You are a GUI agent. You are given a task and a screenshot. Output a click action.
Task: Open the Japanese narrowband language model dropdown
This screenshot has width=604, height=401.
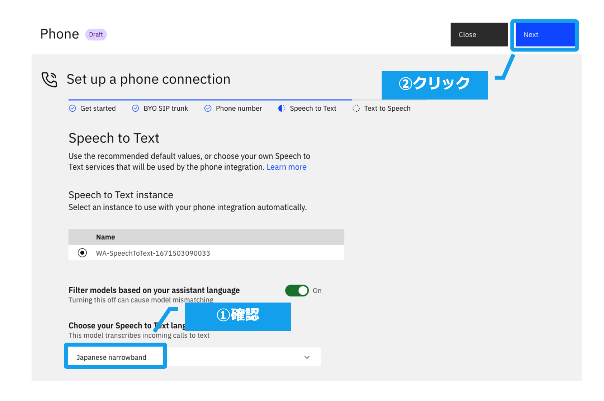(x=194, y=357)
